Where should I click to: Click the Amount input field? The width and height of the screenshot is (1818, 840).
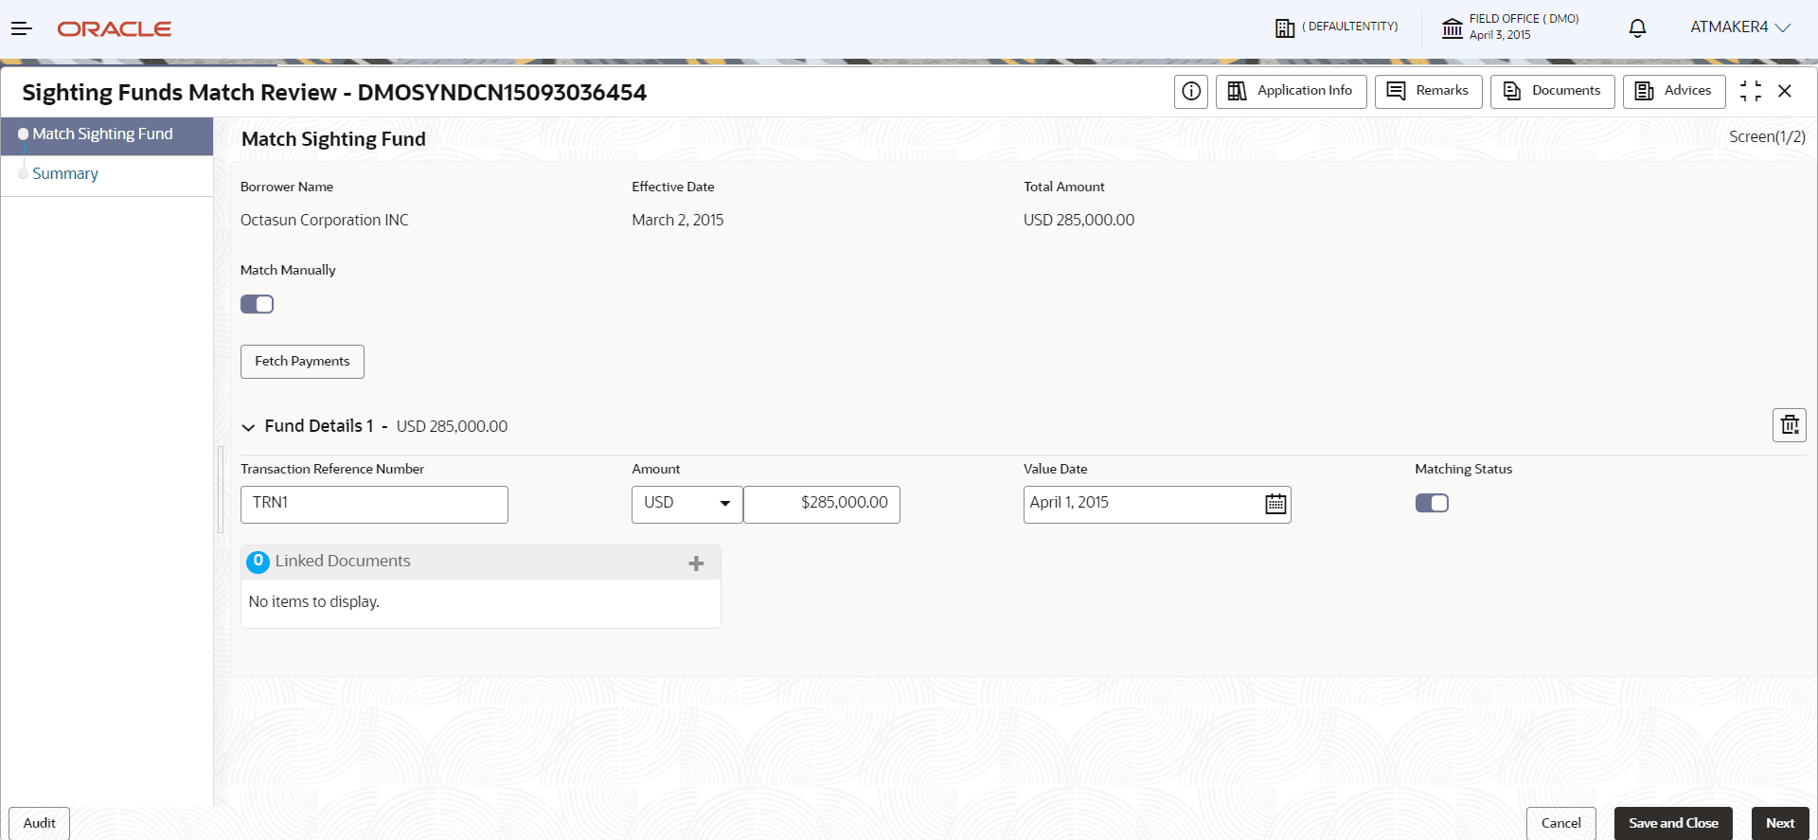tap(822, 505)
